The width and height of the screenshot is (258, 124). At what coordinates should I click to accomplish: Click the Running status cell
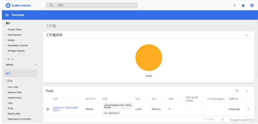[156, 109]
